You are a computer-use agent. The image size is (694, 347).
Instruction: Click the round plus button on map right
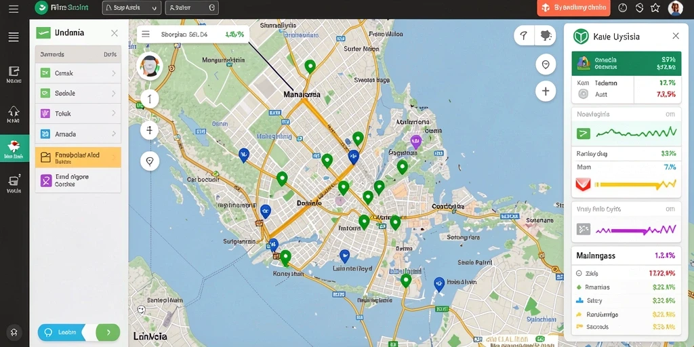click(546, 91)
